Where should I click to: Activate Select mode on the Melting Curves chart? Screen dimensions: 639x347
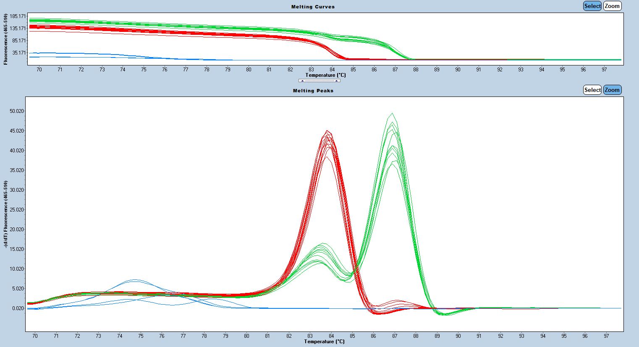(592, 6)
